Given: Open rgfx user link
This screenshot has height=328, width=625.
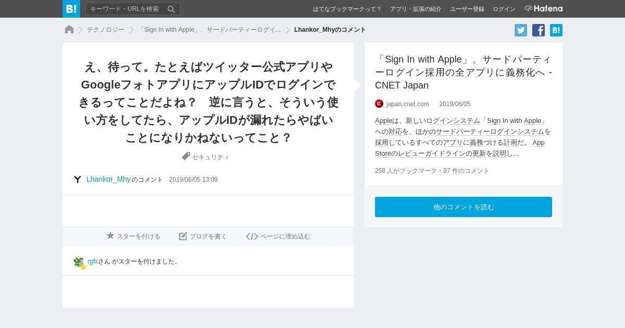Looking at the screenshot, I should pos(93,261).
